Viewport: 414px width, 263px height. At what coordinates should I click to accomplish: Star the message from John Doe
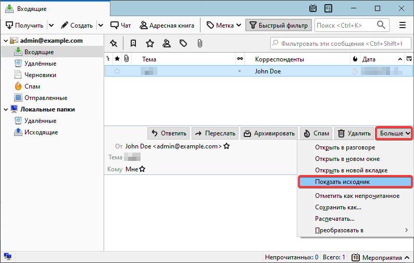click(x=117, y=71)
